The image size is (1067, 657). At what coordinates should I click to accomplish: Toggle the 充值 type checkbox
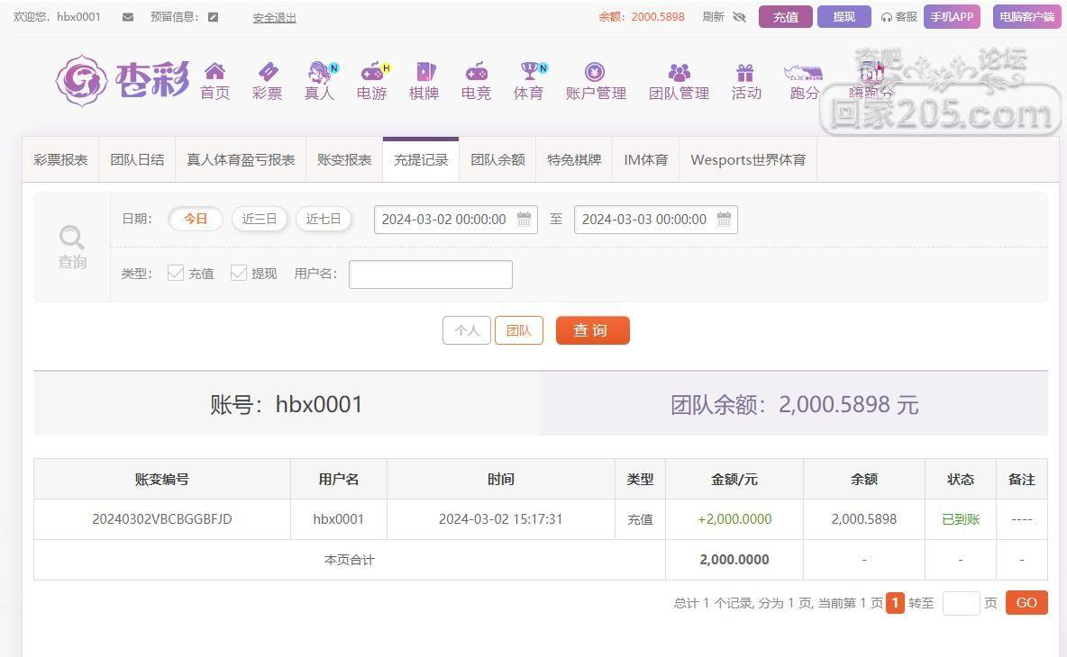(176, 273)
